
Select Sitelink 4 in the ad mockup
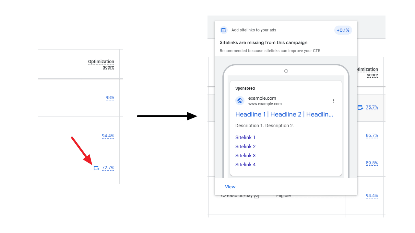coord(245,164)
